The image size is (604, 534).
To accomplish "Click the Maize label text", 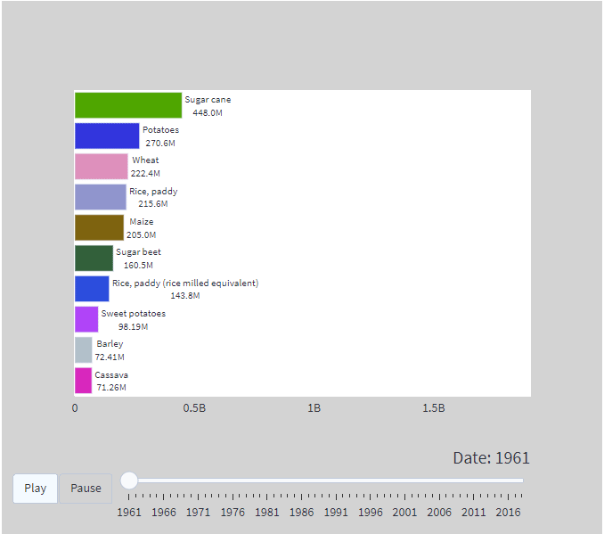I will tap(142, 222).
